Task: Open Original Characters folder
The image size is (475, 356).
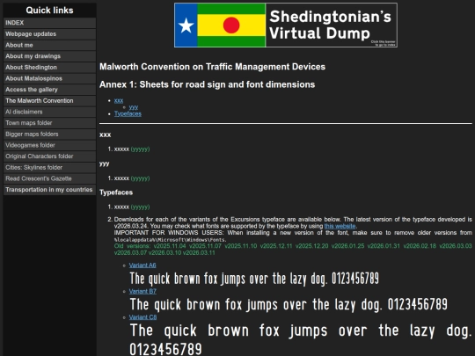Action: [x=49, y=156]
